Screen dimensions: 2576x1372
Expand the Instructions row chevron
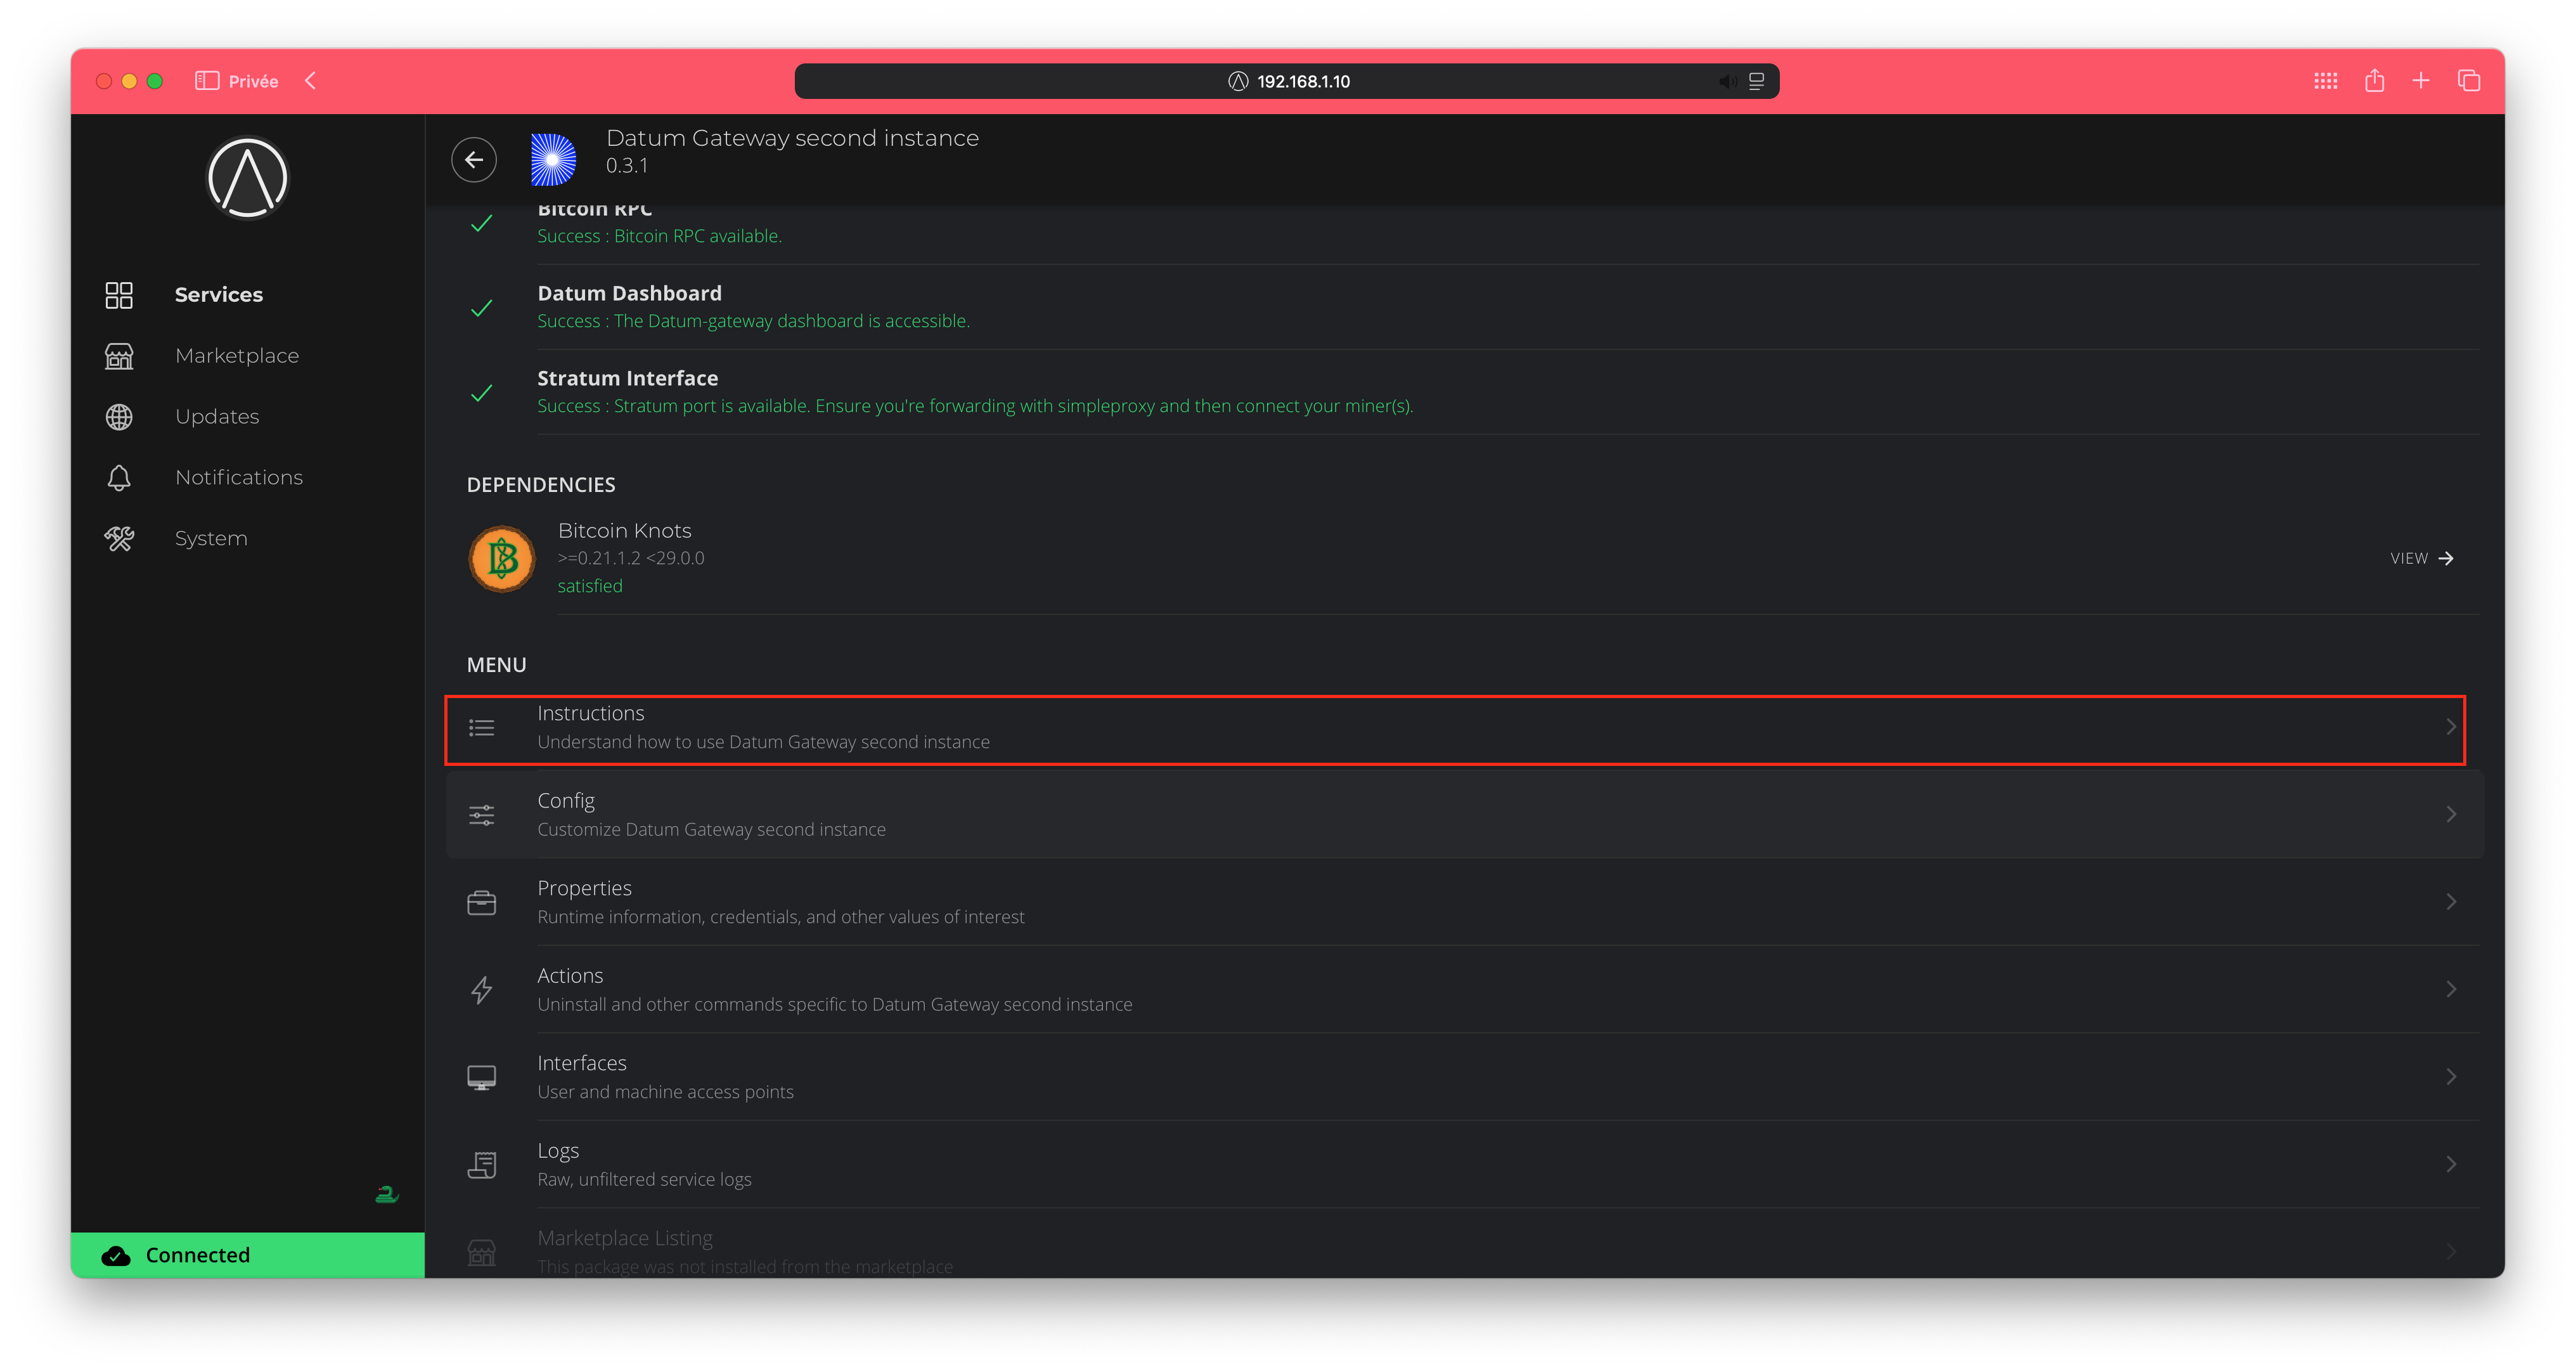(x=2450, y=727)
